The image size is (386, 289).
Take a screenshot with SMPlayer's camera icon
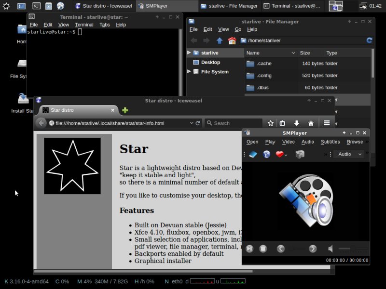click(300, 154)
